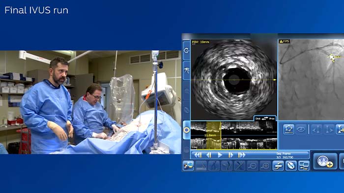Viewport: 344px width, 193px height.
Task: Click the S-curve vessel alignment icon
Action: tap(278, 166)
